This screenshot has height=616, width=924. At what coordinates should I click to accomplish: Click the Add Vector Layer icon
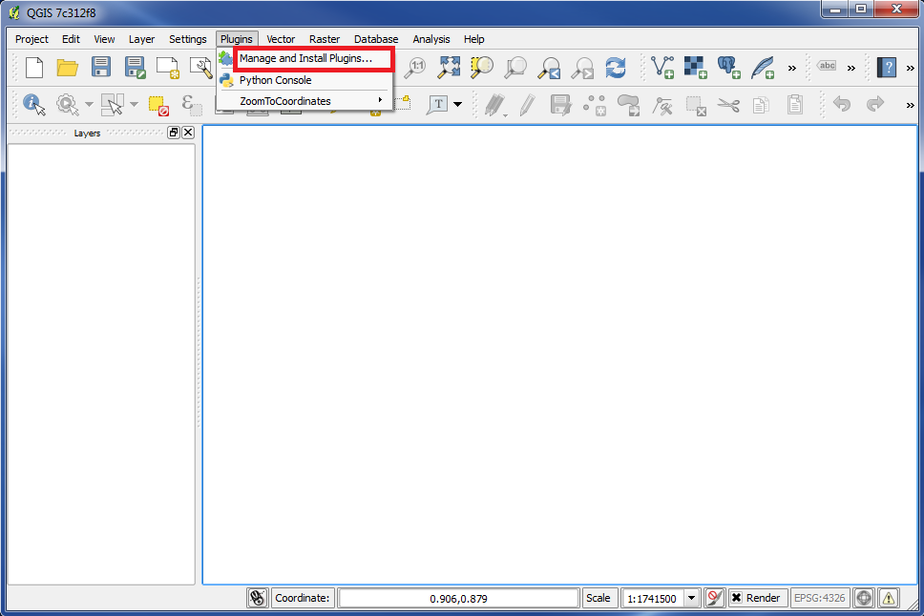(662, 68)
